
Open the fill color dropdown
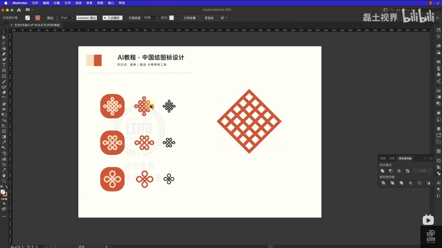(x=32, y=18)
